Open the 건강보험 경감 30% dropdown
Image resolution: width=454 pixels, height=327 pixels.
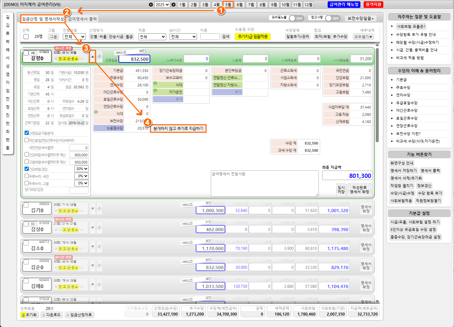82,169
